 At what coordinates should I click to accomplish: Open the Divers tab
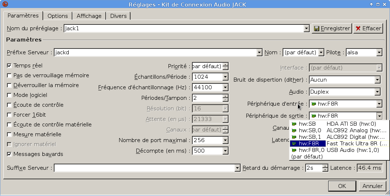(x=118, y=16)
